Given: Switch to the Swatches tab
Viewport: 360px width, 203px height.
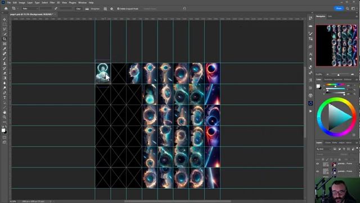Looking at the screenshot, I should [x=328, y=80].
